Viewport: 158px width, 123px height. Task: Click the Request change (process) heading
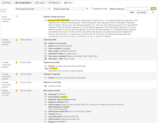(54, 17)
